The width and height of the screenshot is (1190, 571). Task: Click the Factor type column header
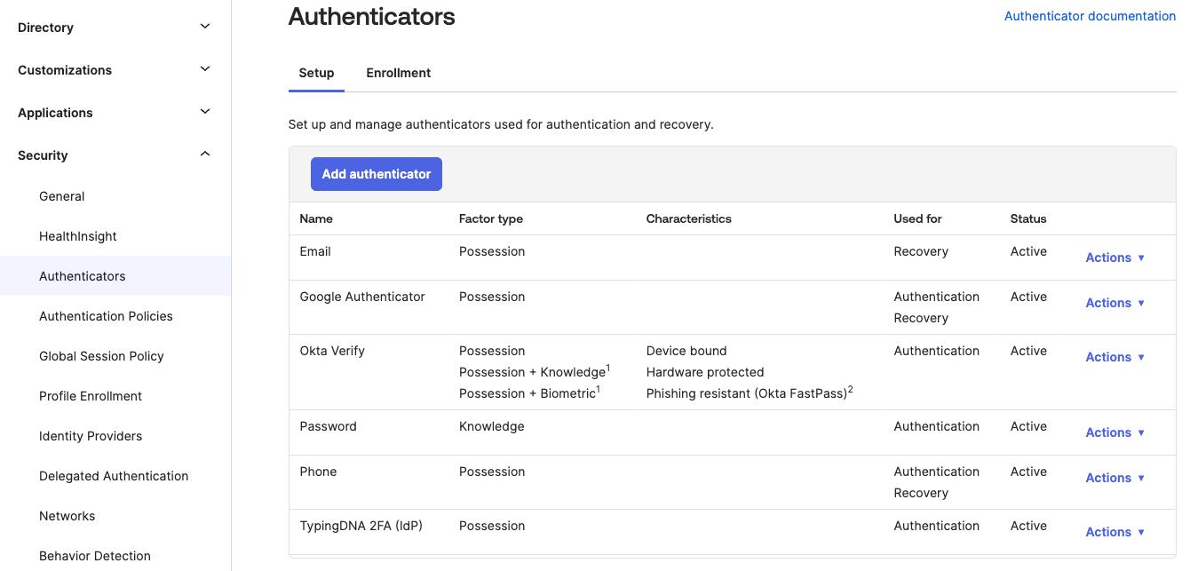tap(491, 218)
